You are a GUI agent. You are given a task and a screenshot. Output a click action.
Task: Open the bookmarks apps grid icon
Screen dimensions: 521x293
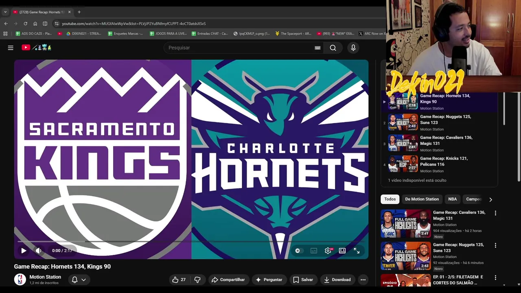pyautogui.click(x=5, y=34)
